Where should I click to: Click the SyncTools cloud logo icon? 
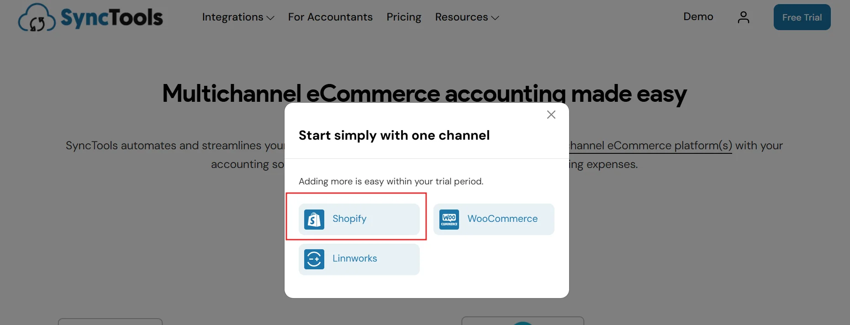37,18
